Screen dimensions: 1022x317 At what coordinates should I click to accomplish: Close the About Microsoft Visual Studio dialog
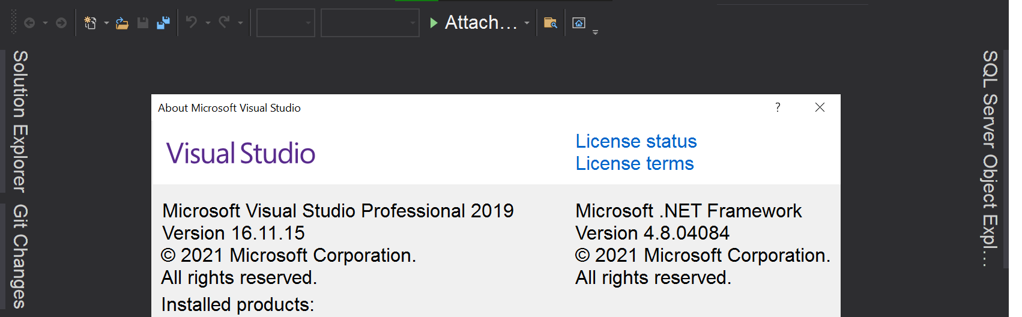[820, 107]
